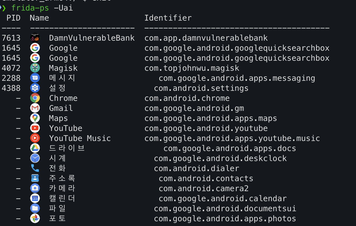Click the Camera app icon
This screenshot has width=356, height=226.
click(35, 189)
